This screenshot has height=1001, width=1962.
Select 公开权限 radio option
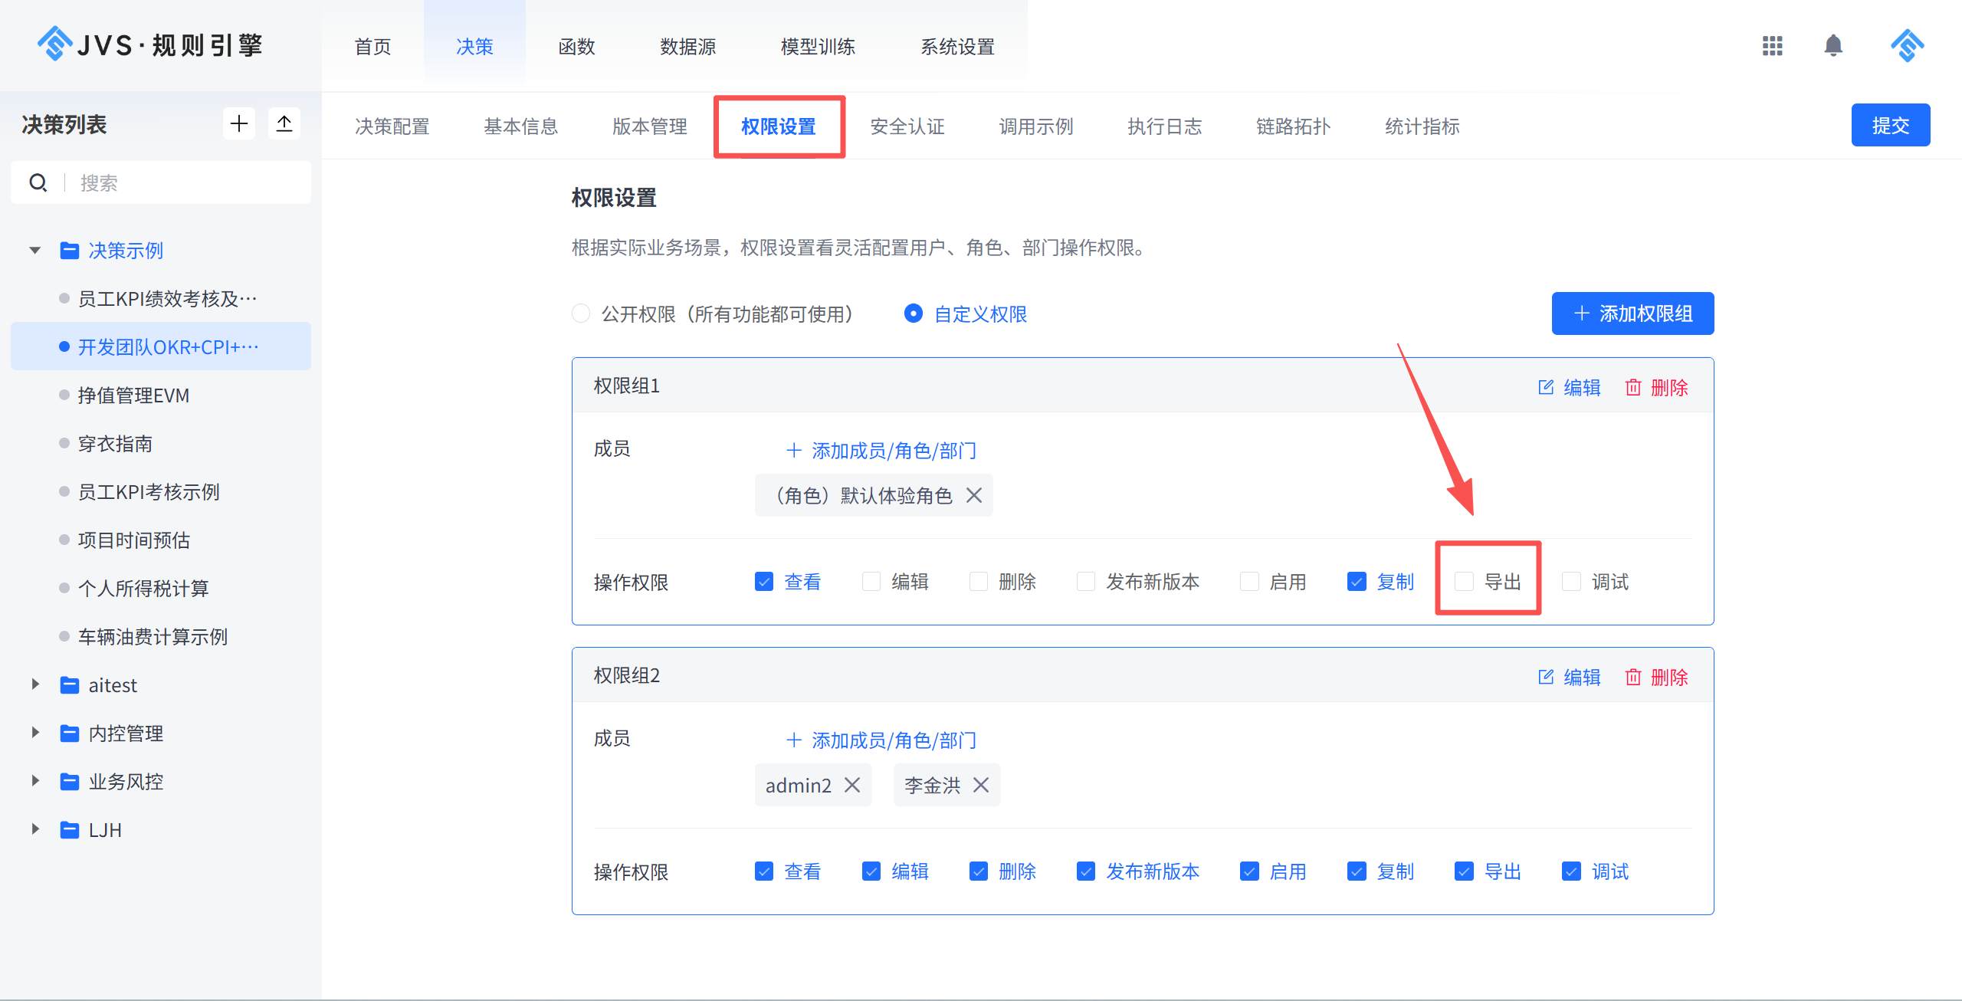(x=582, y=313)
